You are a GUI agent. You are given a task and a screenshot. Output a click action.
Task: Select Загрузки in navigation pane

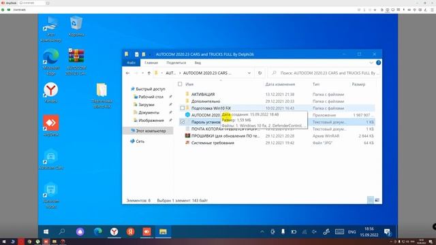[x=146, y=105]
